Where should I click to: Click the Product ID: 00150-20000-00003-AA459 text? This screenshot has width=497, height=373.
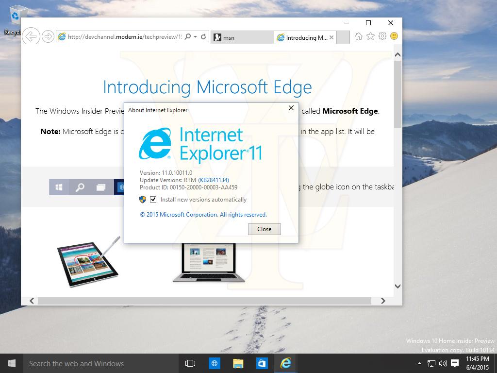(x=189, y=187)
